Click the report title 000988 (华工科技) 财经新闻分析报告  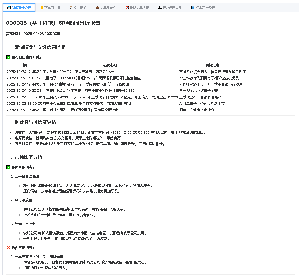tap(53, 23)
